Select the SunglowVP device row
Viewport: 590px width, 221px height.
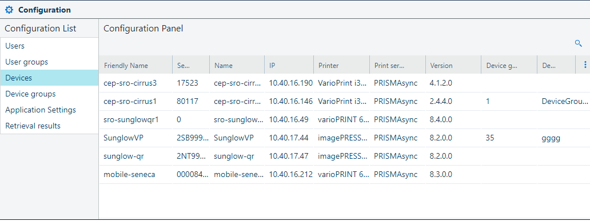click(x=344, y=138)
